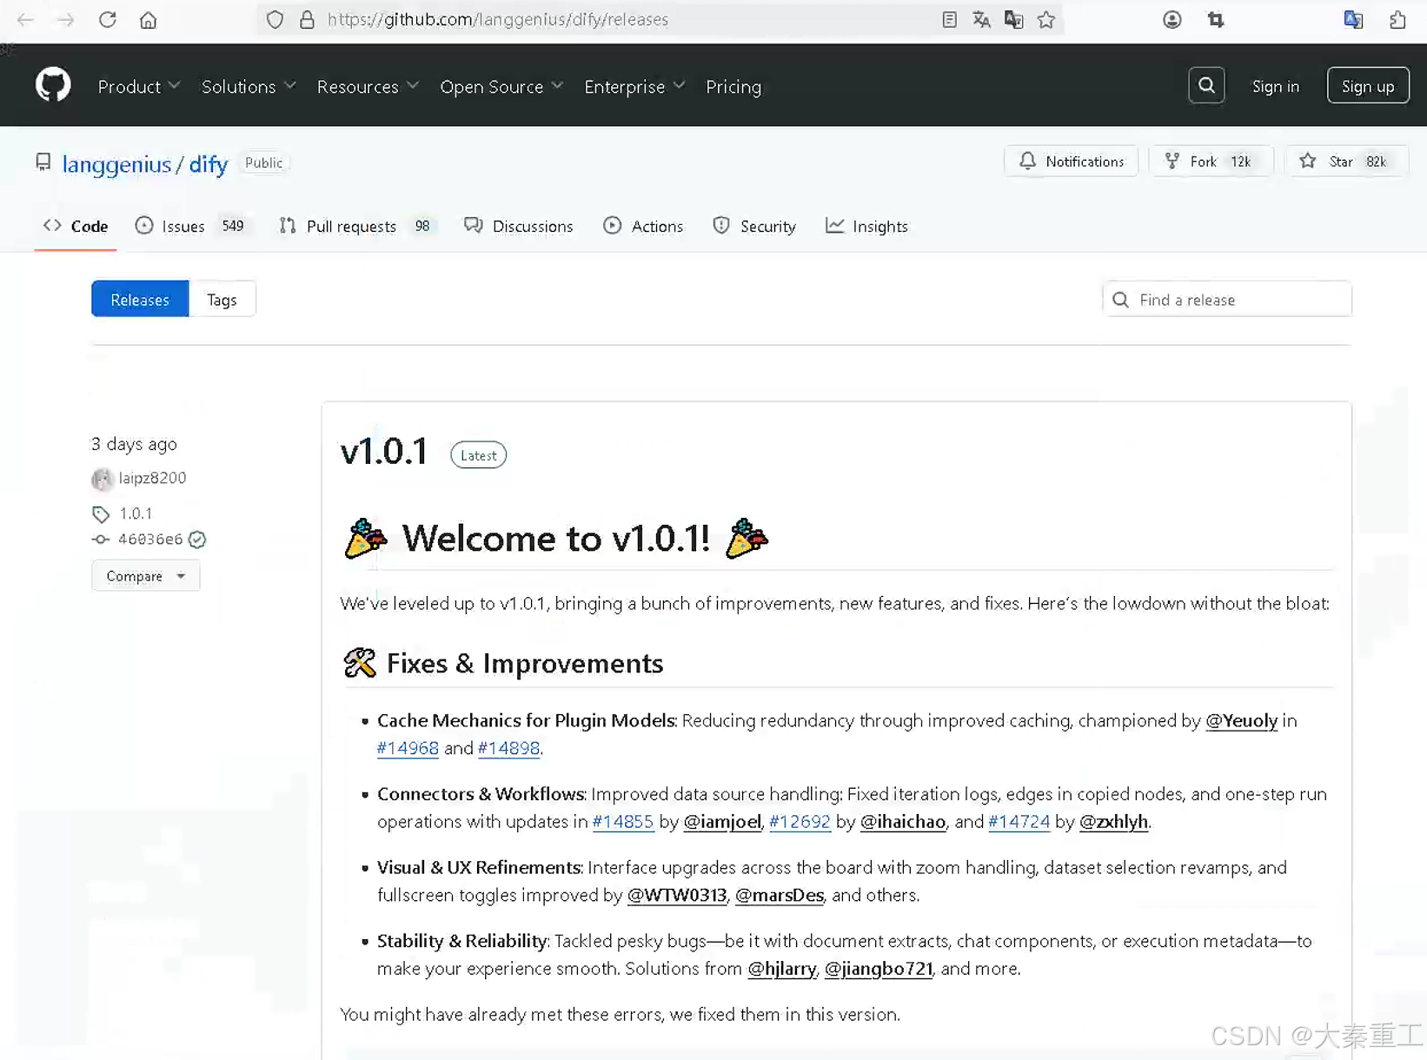Click the screenshot crop icon in toolbar

(x=1216, y=19)
